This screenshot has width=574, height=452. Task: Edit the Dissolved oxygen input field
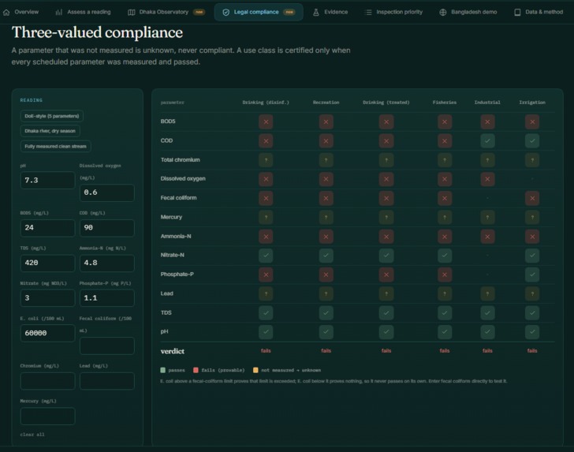point(107,192)
